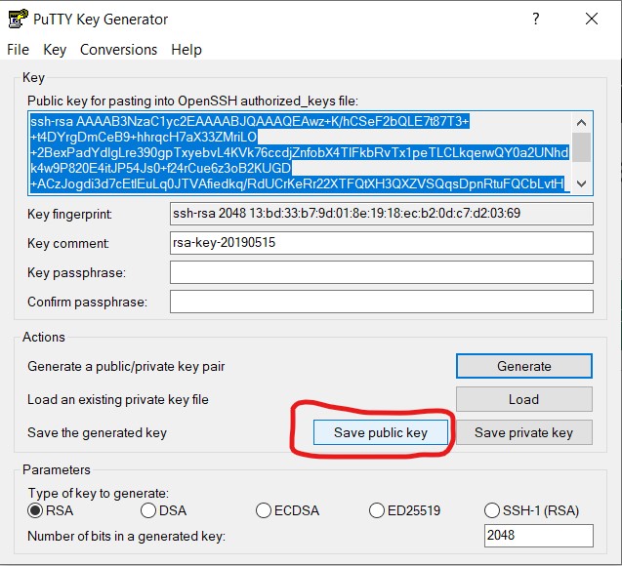
Task: Open the File menu
Action: pos(18,50)
